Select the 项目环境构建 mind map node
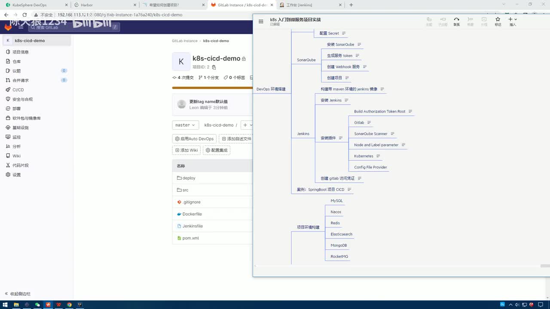 (x=308, y=227)
